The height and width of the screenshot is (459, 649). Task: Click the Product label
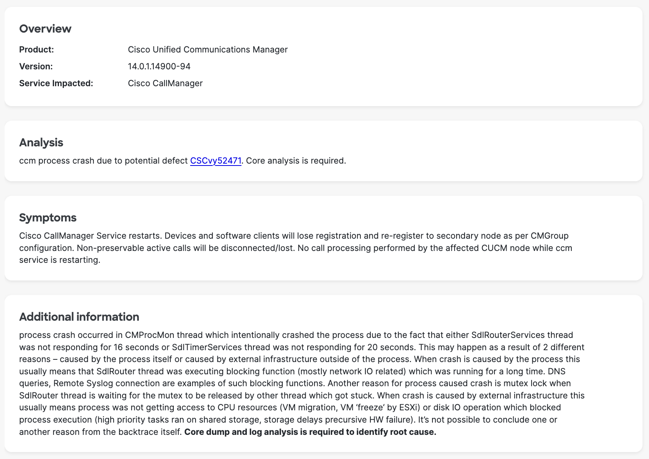36,50
